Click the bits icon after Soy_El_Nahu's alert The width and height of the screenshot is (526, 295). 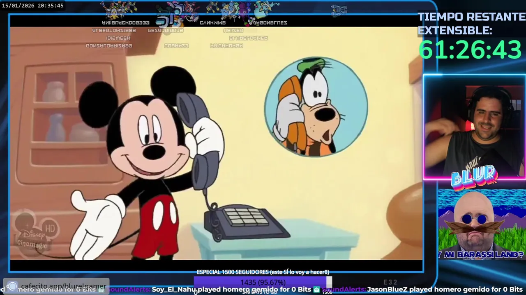point(316,289)
